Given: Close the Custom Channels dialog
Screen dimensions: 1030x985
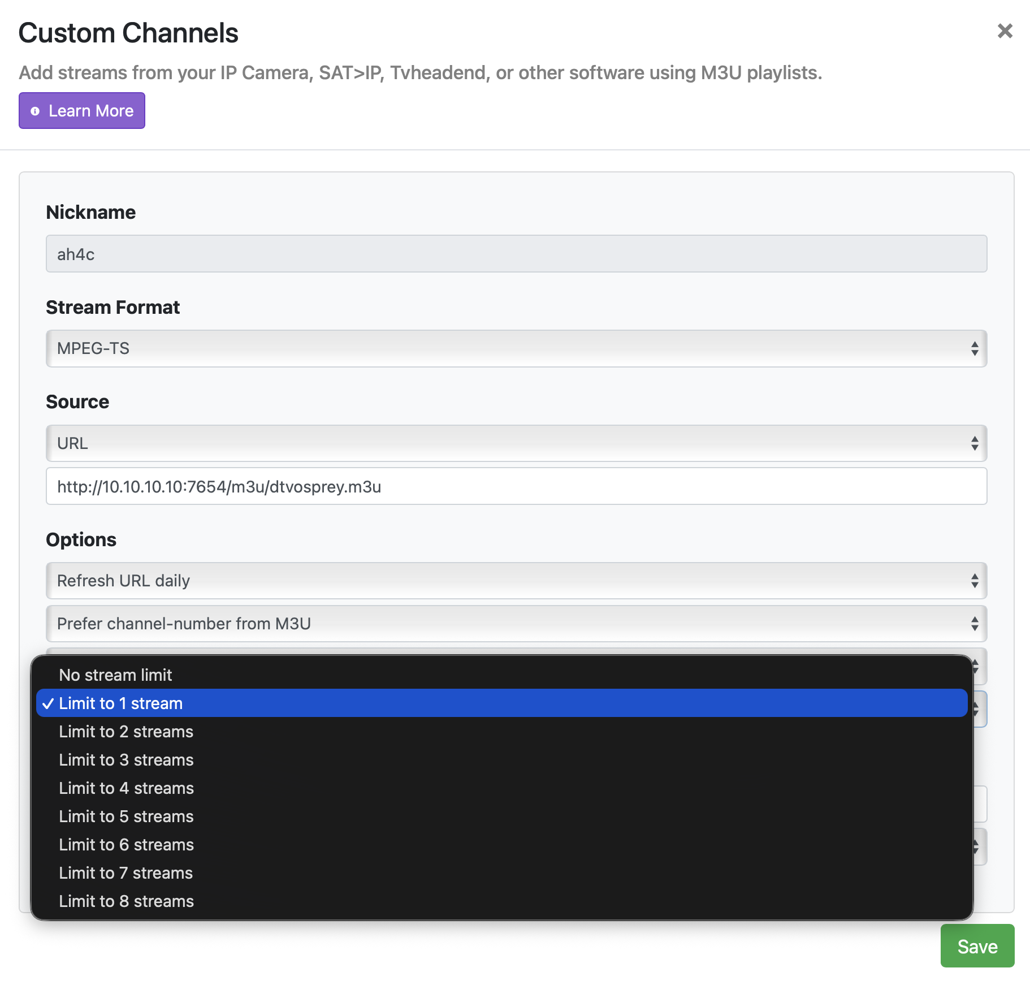Looking at the screenshot, I should pyautogui.click(x=1005, y=31).
